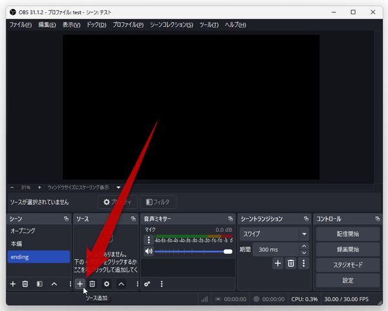Image resolution: width=388 pixels, height=311 pixels.
Task: Open the ファイル menu
Action: tap(20, 25)
